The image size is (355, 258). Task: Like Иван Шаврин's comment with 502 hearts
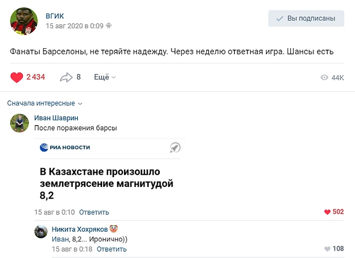coord(327,212)
